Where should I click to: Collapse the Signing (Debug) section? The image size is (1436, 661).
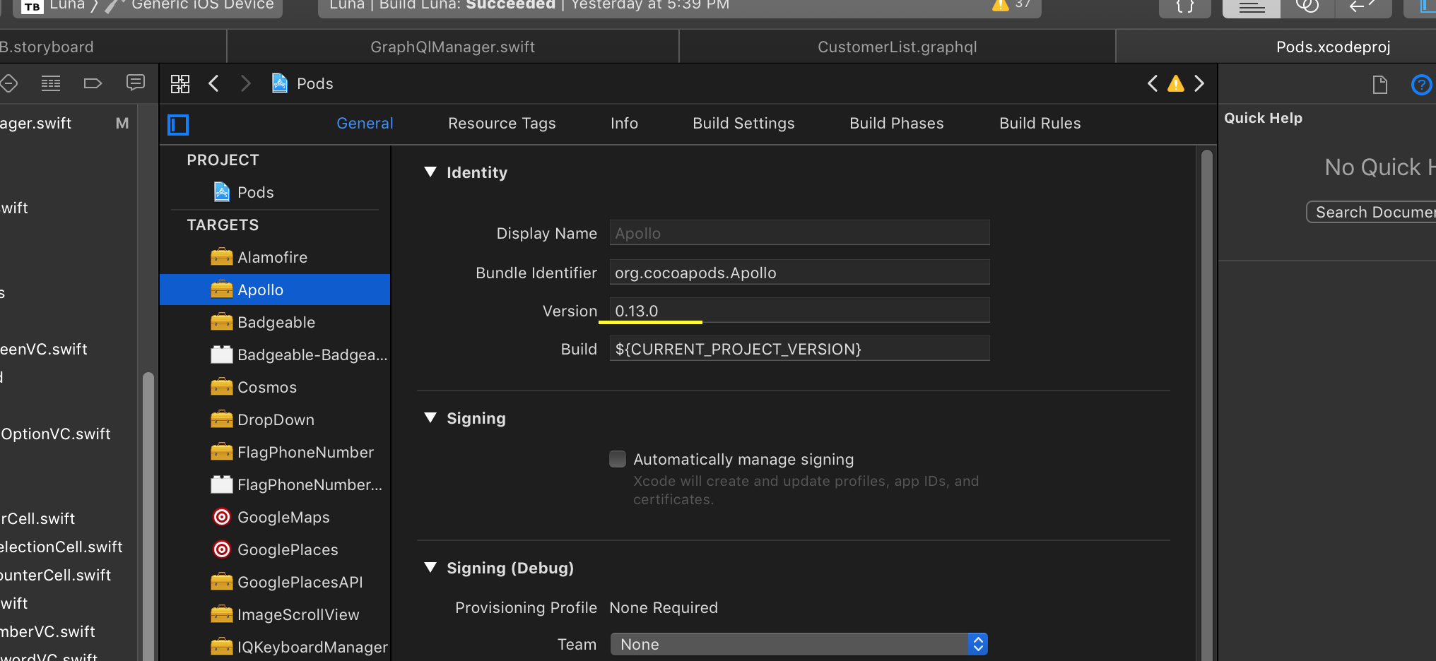coord(430,568)
